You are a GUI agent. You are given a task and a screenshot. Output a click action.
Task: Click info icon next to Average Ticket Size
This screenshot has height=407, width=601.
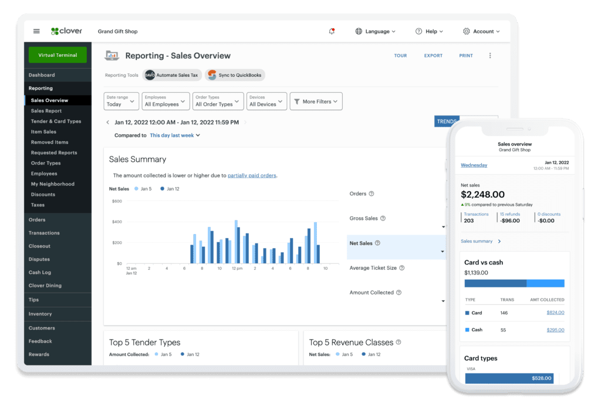(x=402, y=268)
